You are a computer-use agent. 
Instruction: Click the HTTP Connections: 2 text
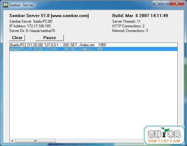(x=128, y=26)
